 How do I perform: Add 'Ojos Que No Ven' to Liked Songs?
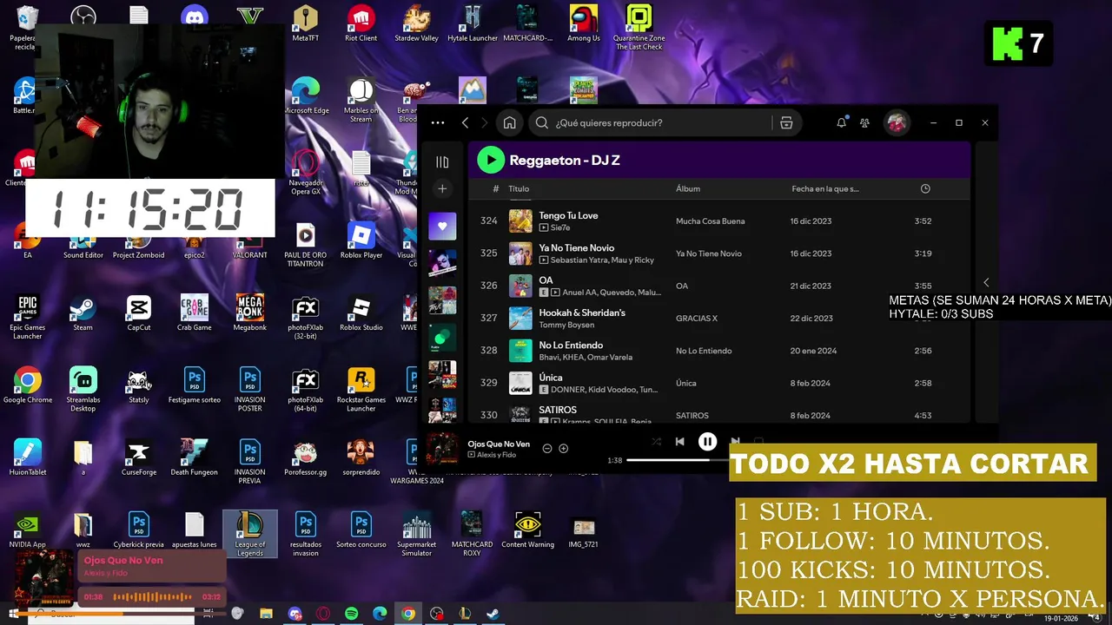pyautogui.click(x=563, y=449)
